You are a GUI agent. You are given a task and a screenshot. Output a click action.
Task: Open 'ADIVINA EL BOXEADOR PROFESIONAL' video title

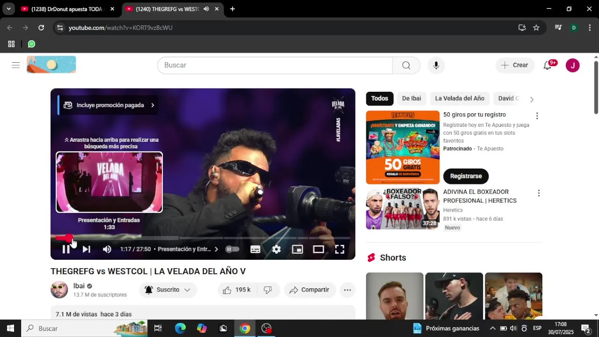coord(480,196)
